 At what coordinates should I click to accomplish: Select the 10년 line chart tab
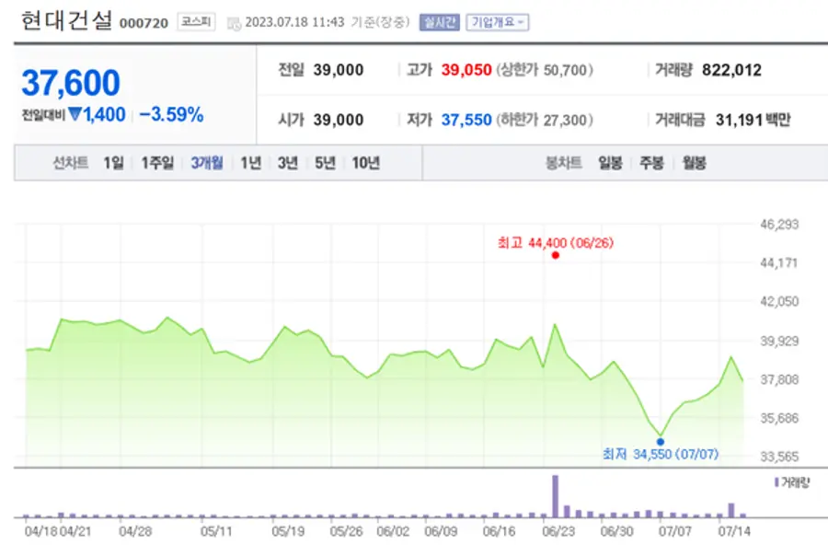[365, 163]
